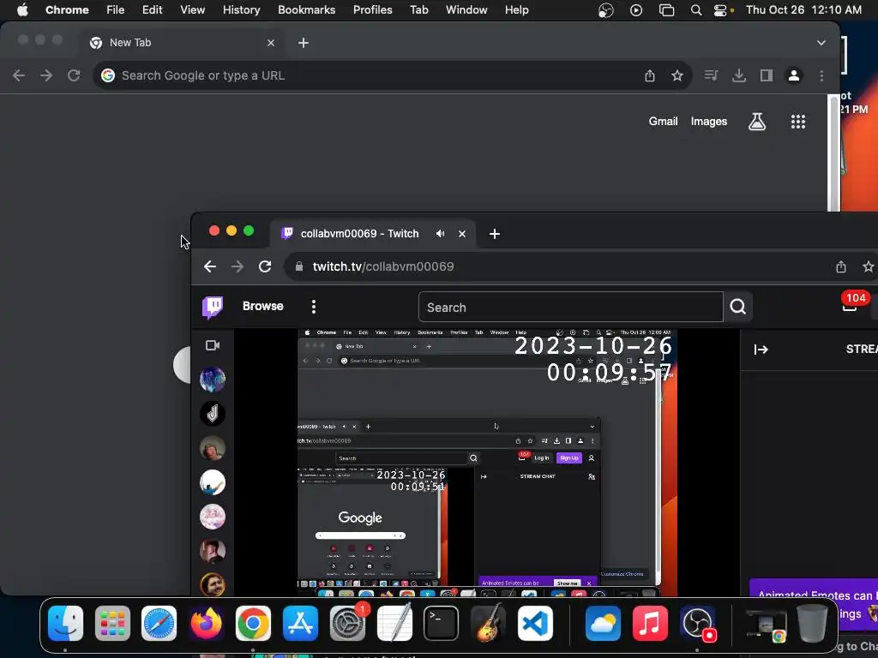The image size is (878, 658).
Task: Open the File menu
Action: pyautogui.click(x=116, y=10)
